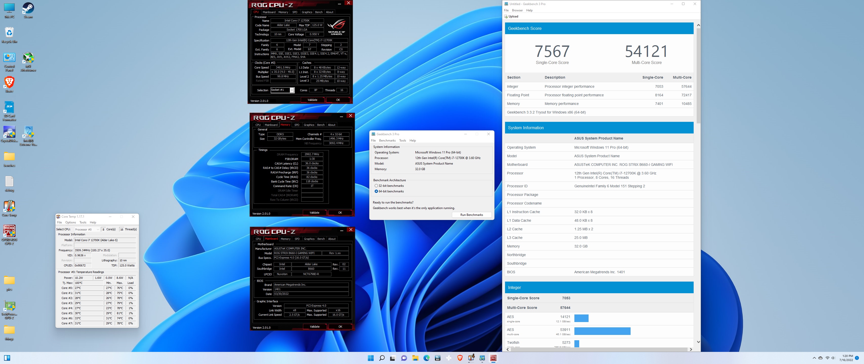Screen dimensions: 864x364
Task: Open the benches folder on desktop
Action: (9, 159)
